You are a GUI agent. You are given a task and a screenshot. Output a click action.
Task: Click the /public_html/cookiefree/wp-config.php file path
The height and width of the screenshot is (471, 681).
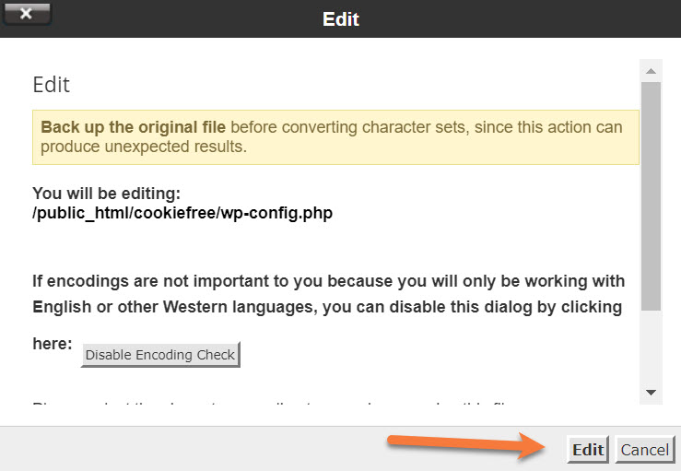[x=182, y=214]
